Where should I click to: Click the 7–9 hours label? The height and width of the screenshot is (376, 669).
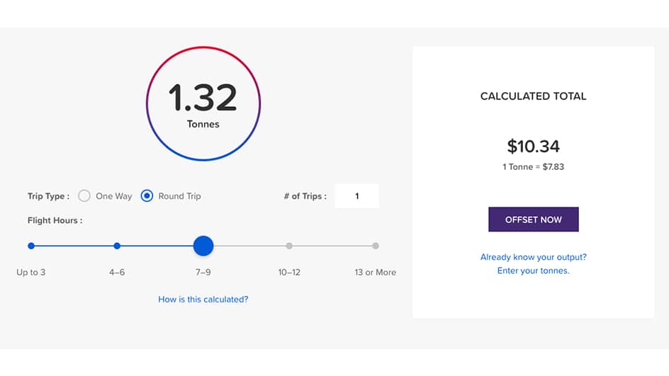(x=203, y=273)
